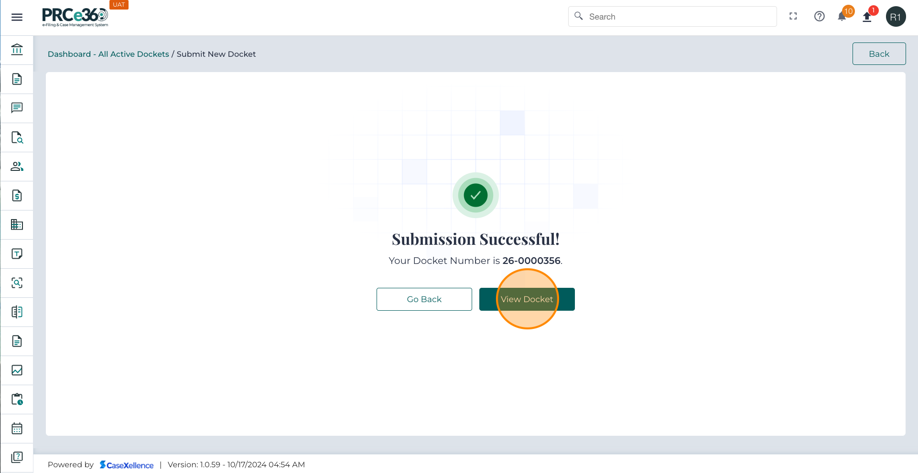Image resolution: width=918 pixels, height=473 pixels.
Task: Open the question mark help pages icon in the sidebar
Action: 17,457
